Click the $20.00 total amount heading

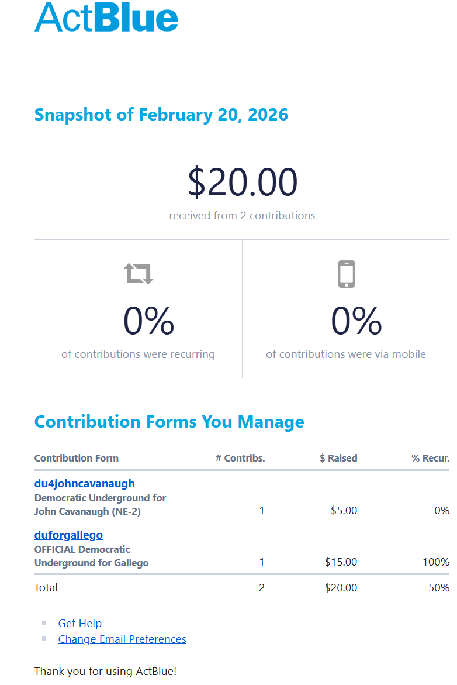coord(243,182)
